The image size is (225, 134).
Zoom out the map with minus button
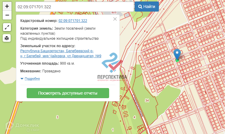[x=7, y=15]
